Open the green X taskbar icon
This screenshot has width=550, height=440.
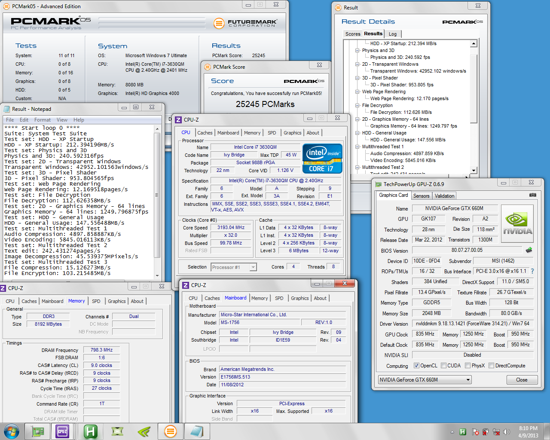(117, 431)
